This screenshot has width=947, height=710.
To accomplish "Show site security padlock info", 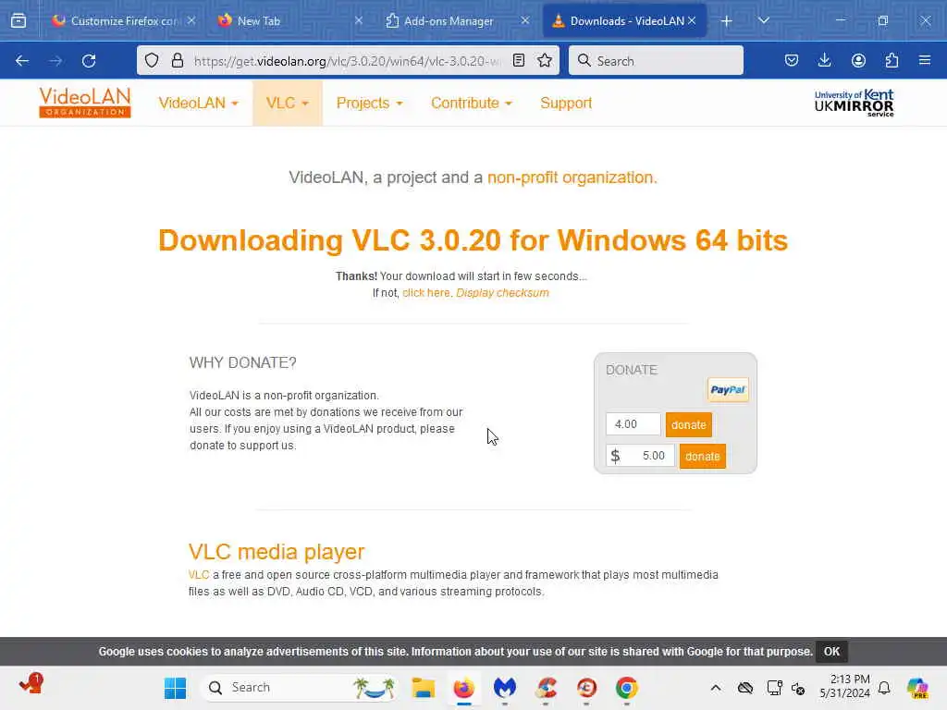I will point(177,60).
